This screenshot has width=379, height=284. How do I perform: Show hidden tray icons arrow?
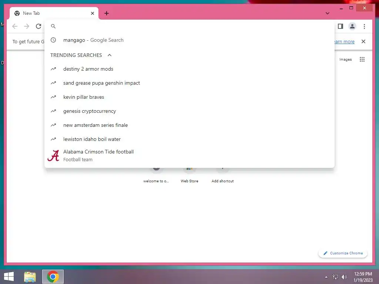tap(326, 277)
